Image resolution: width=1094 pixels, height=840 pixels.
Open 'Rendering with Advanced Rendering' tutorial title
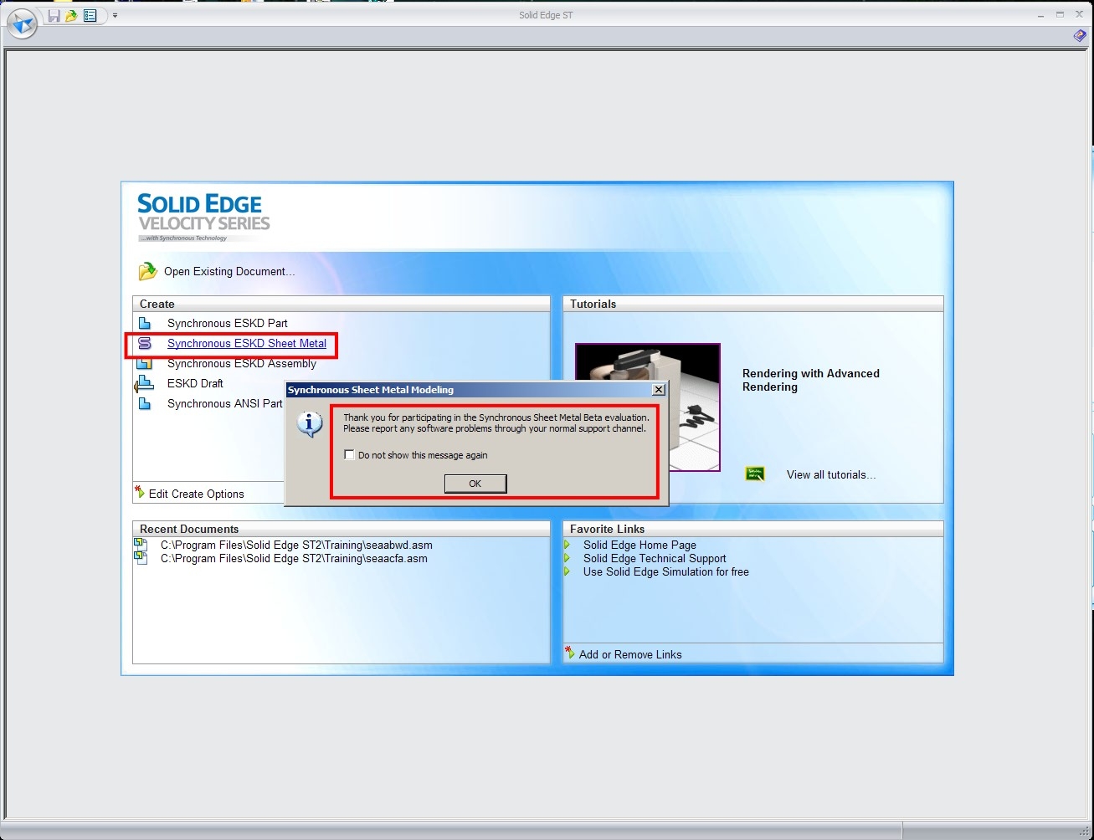click(x=811, y=380)
